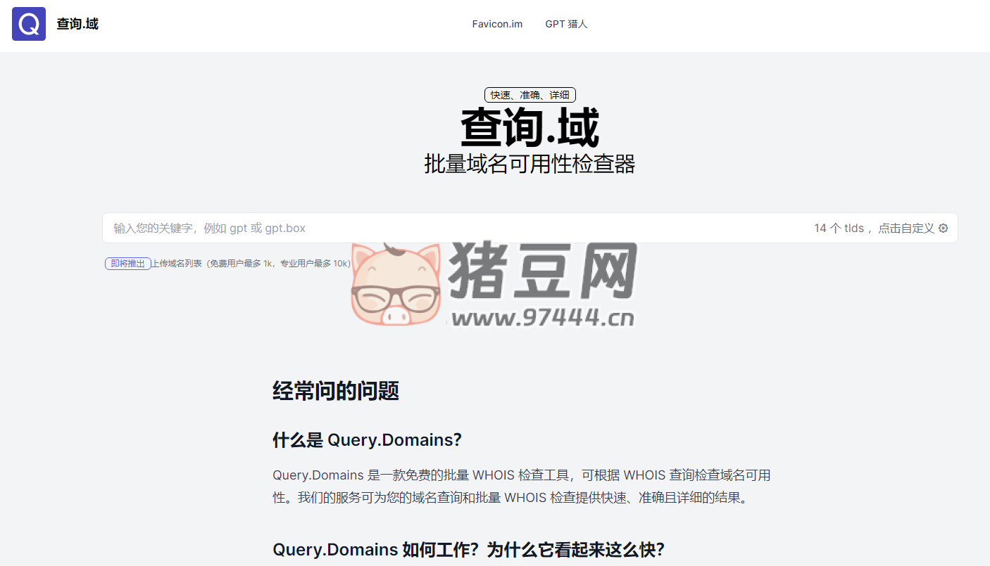This screenshot has height=566, width=990.
Task: Click the 经常问的问题 heading
Action: tap(336, 391)
